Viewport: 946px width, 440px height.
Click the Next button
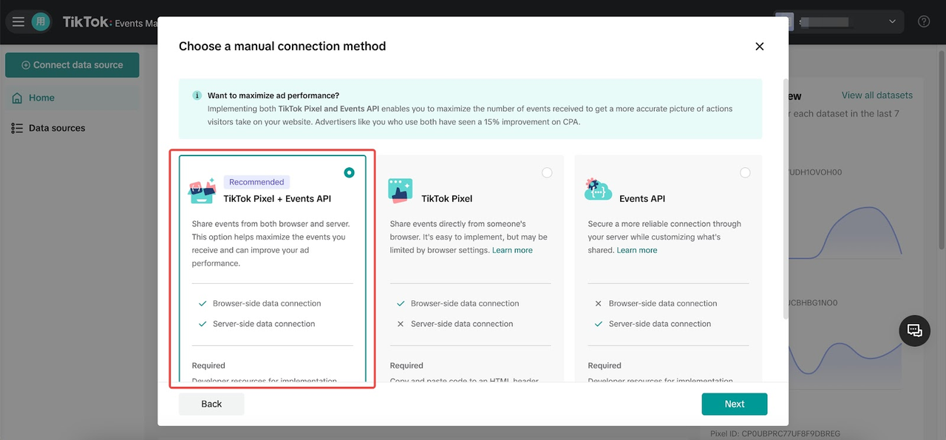pos(734,404)
